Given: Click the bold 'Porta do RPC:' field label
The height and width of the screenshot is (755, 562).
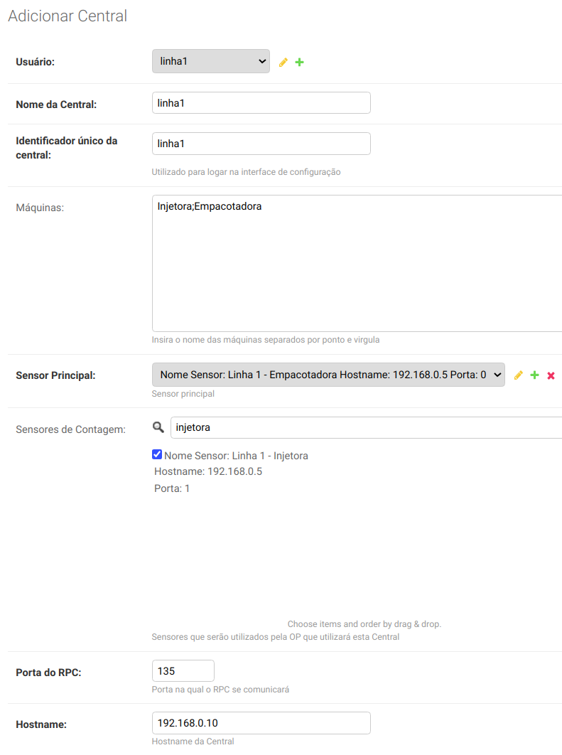Looking at the screenshot, I should click(48, 672).
